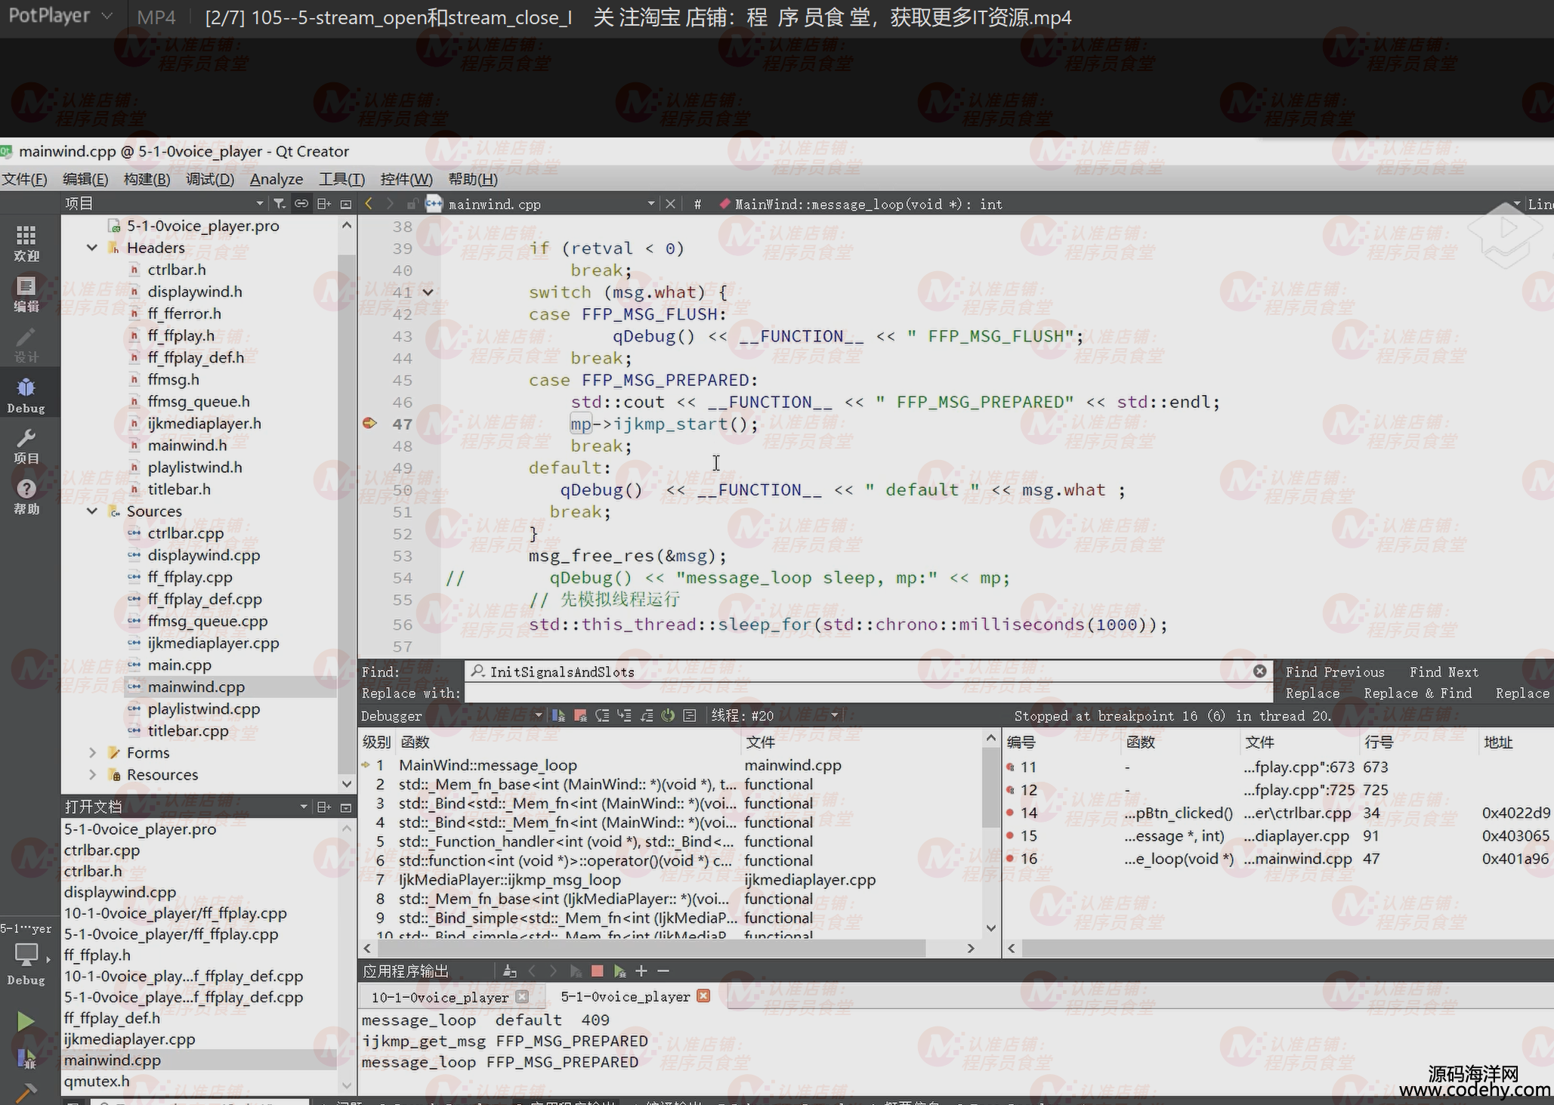Select stack frame IjkMediaPlayer::ijkmp_msg_loop
This screenshot has width=1554, height=1105.
510,879
